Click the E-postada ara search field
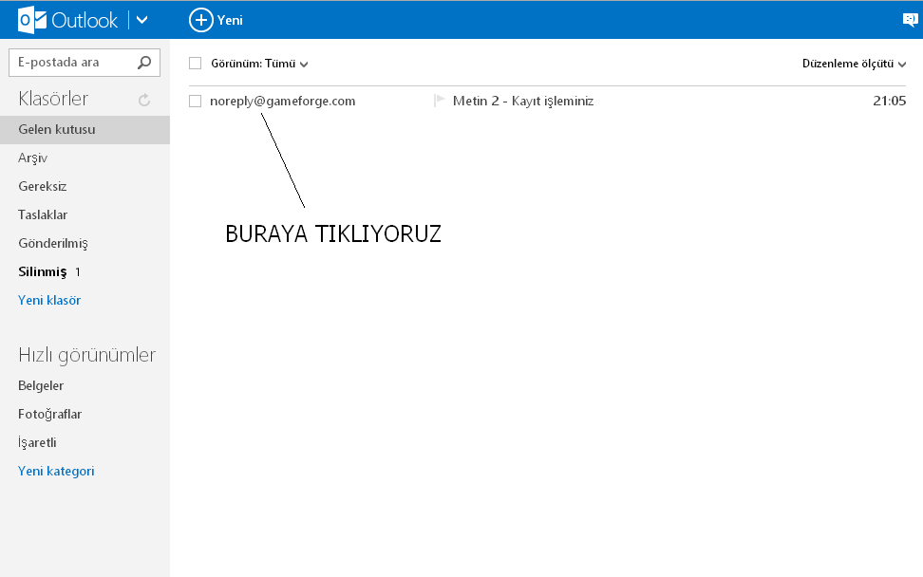Screen dimensions: 923x577 click(x=71, y=63)
